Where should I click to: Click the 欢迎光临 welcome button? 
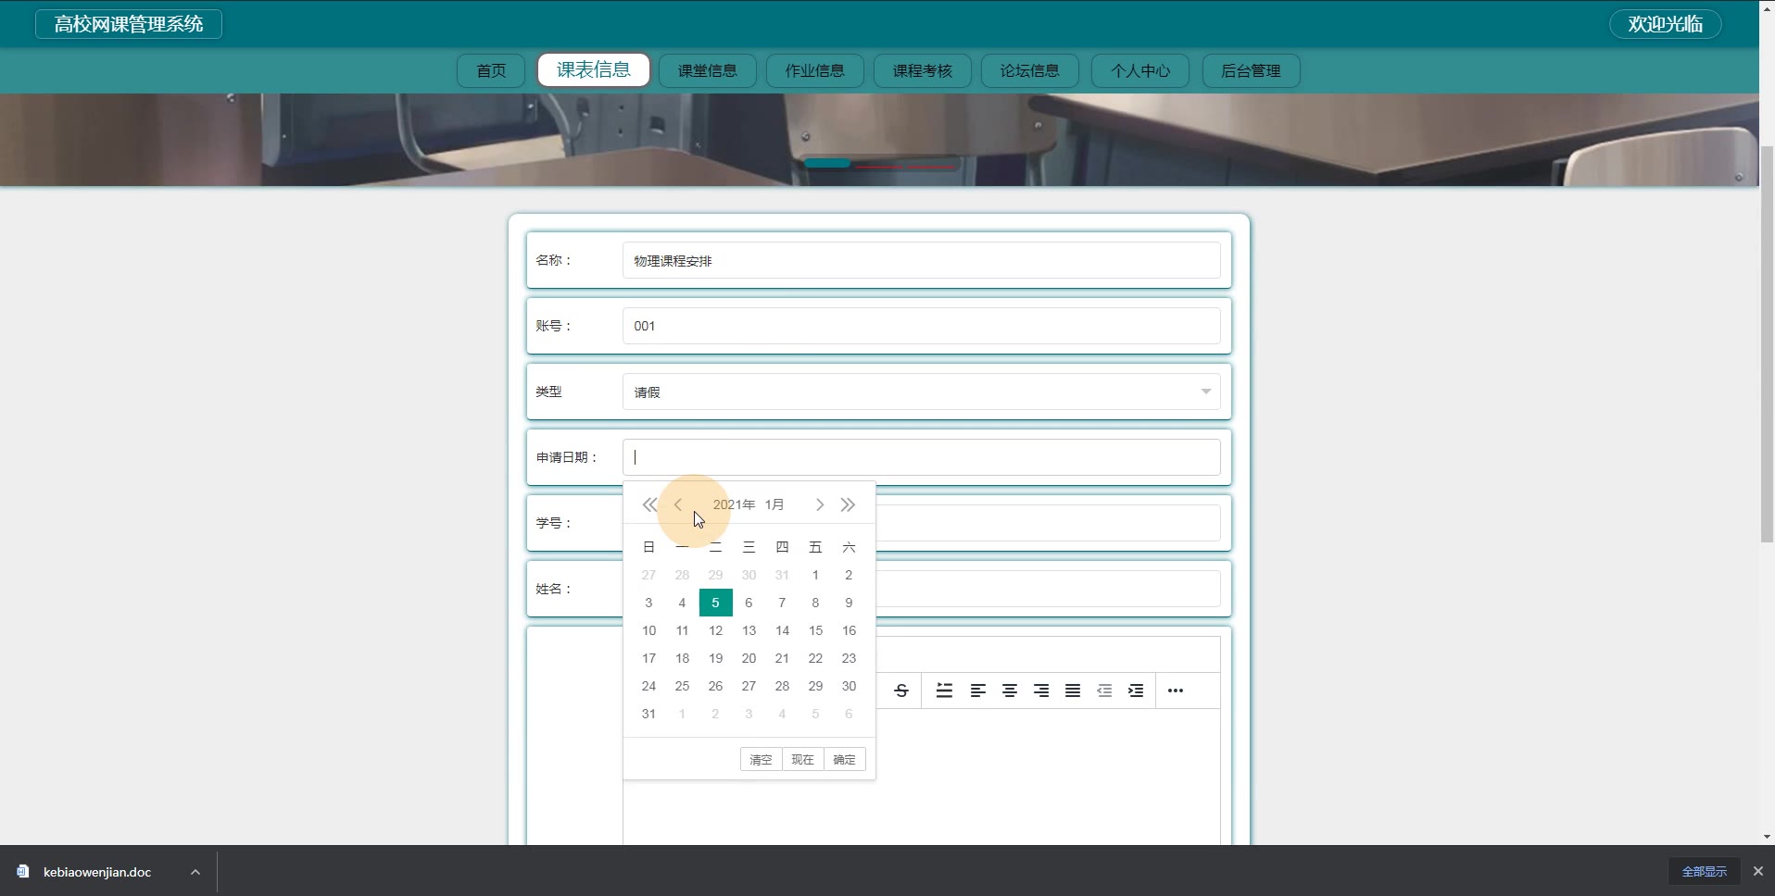point(1666,24)
